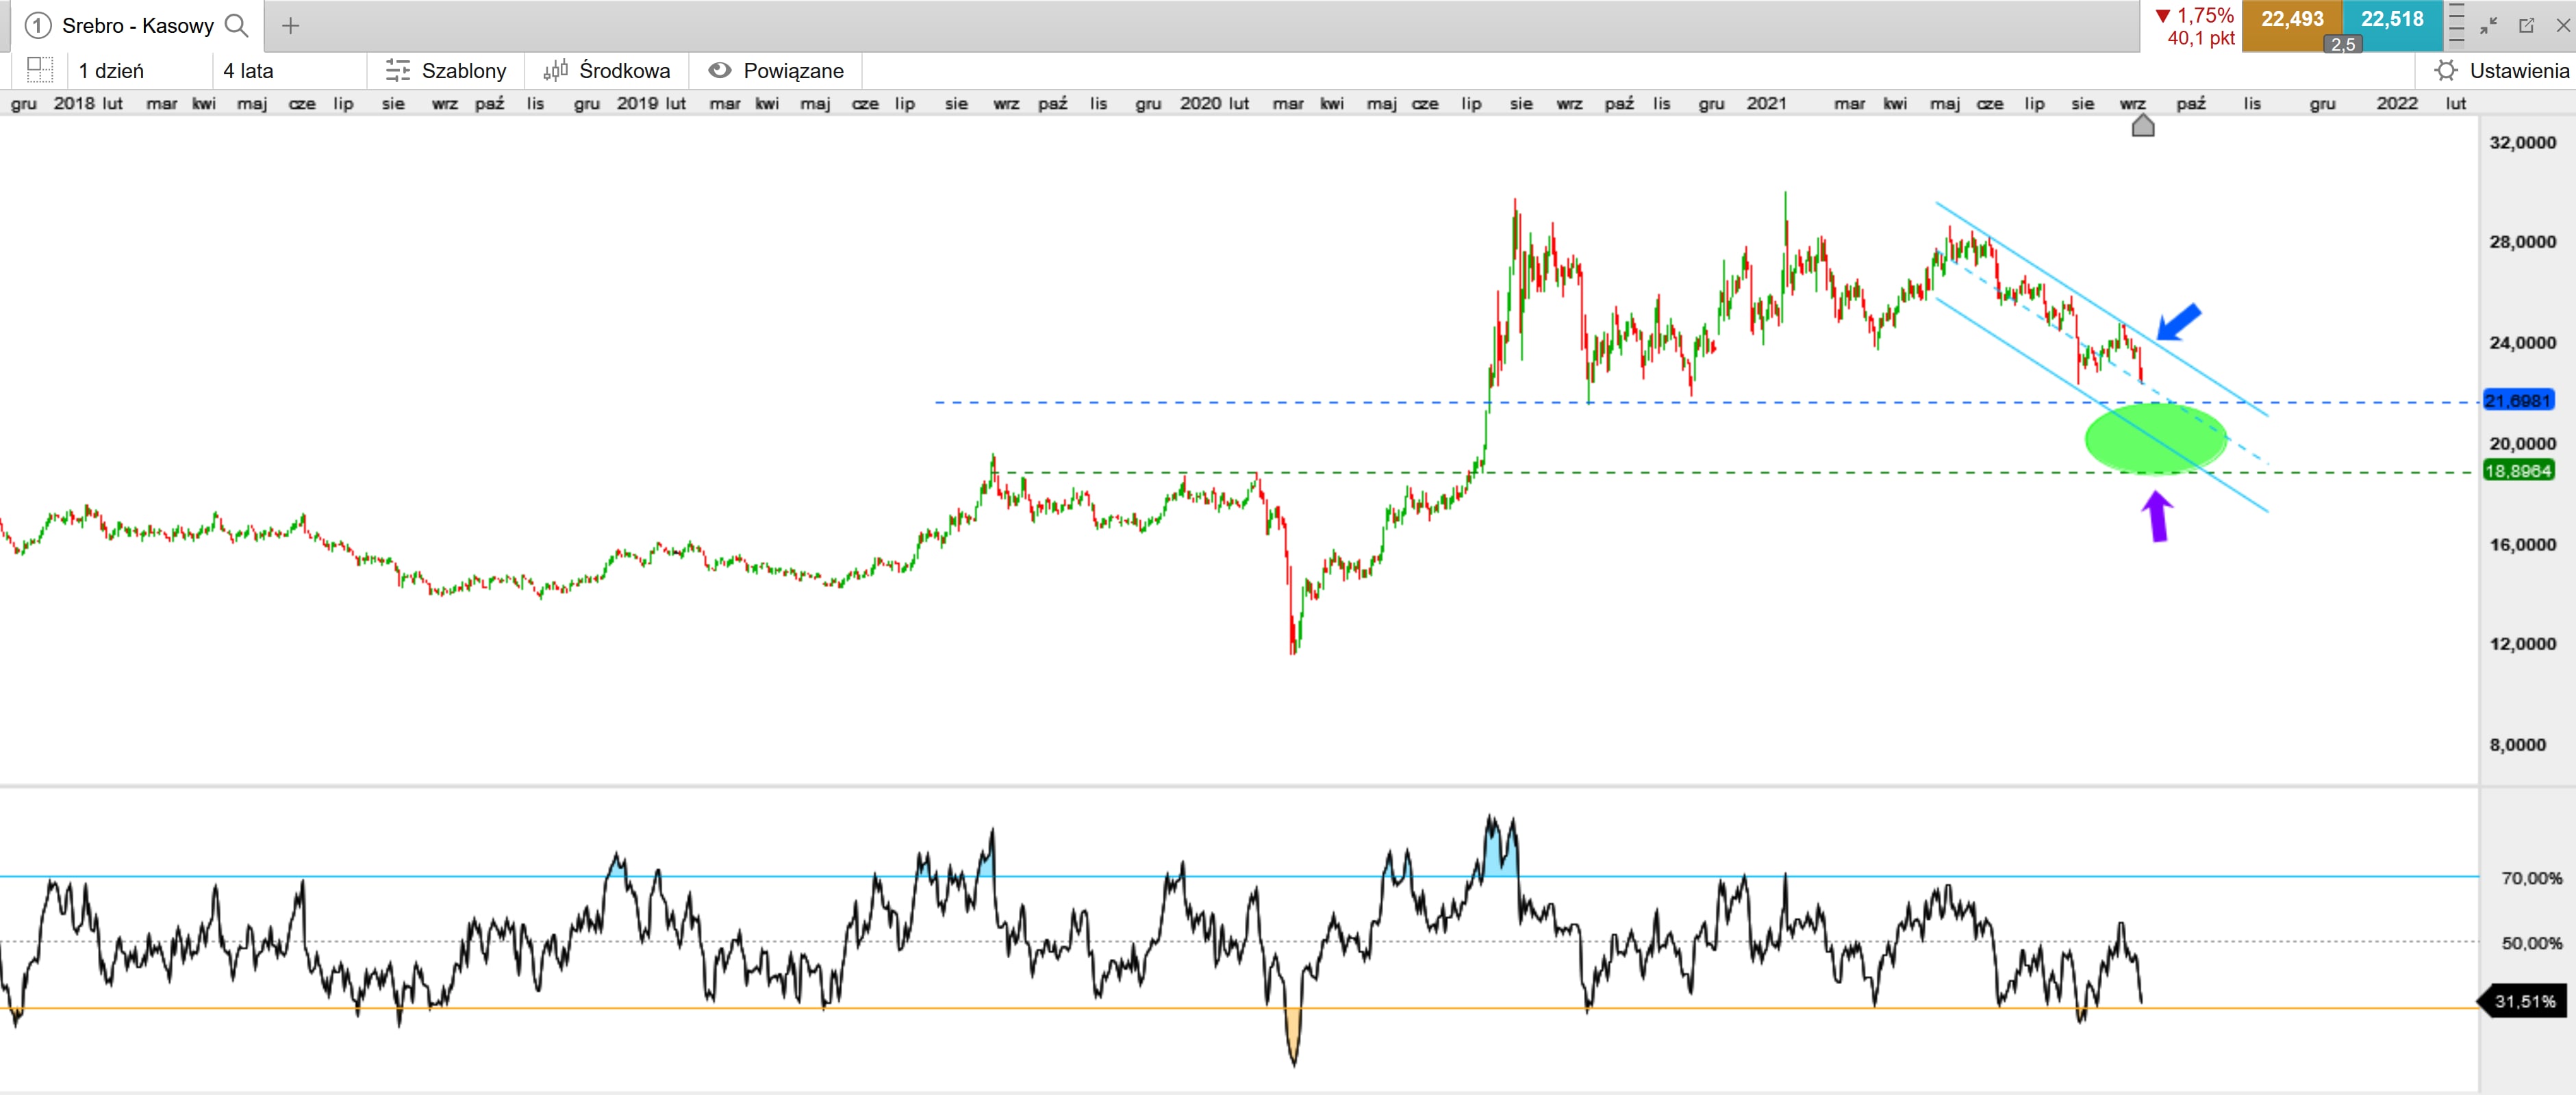Click the Ustawienia gear icon
This screenshot has height=1095, width=2576.
tap(2445, 70)
